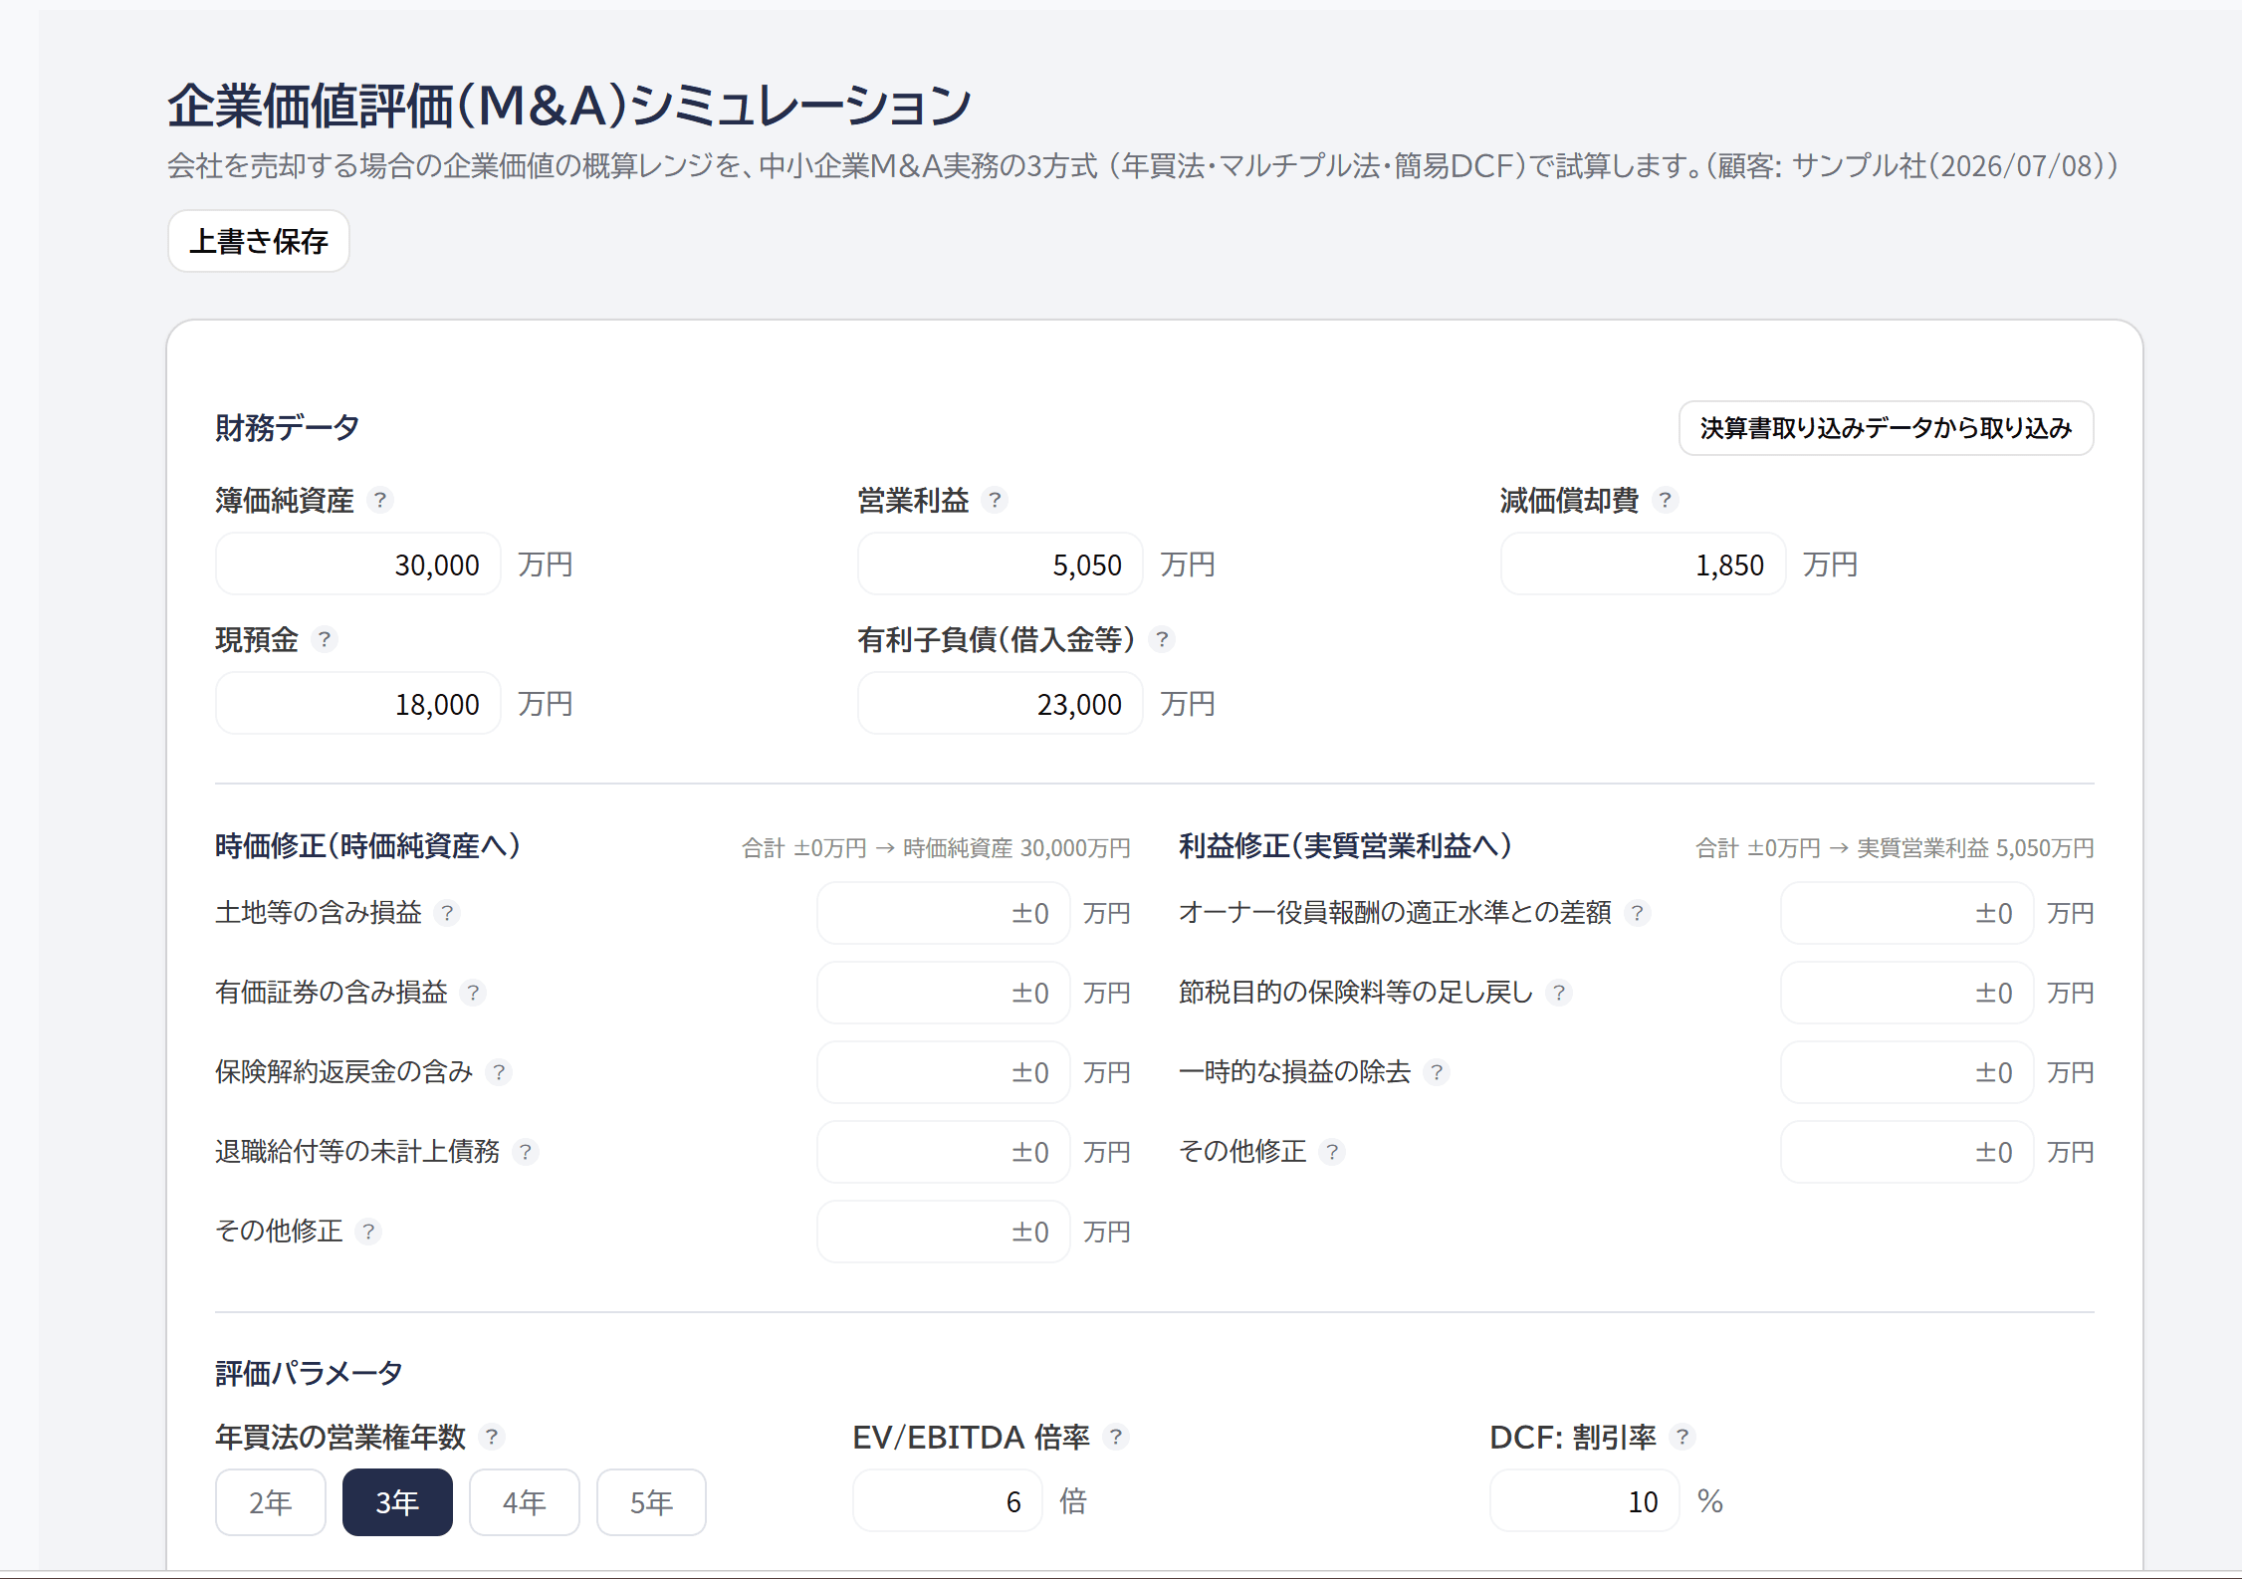Edit the 現預金 field showing 18,000
The image size is (2242, 1579).
pos(358,704)
